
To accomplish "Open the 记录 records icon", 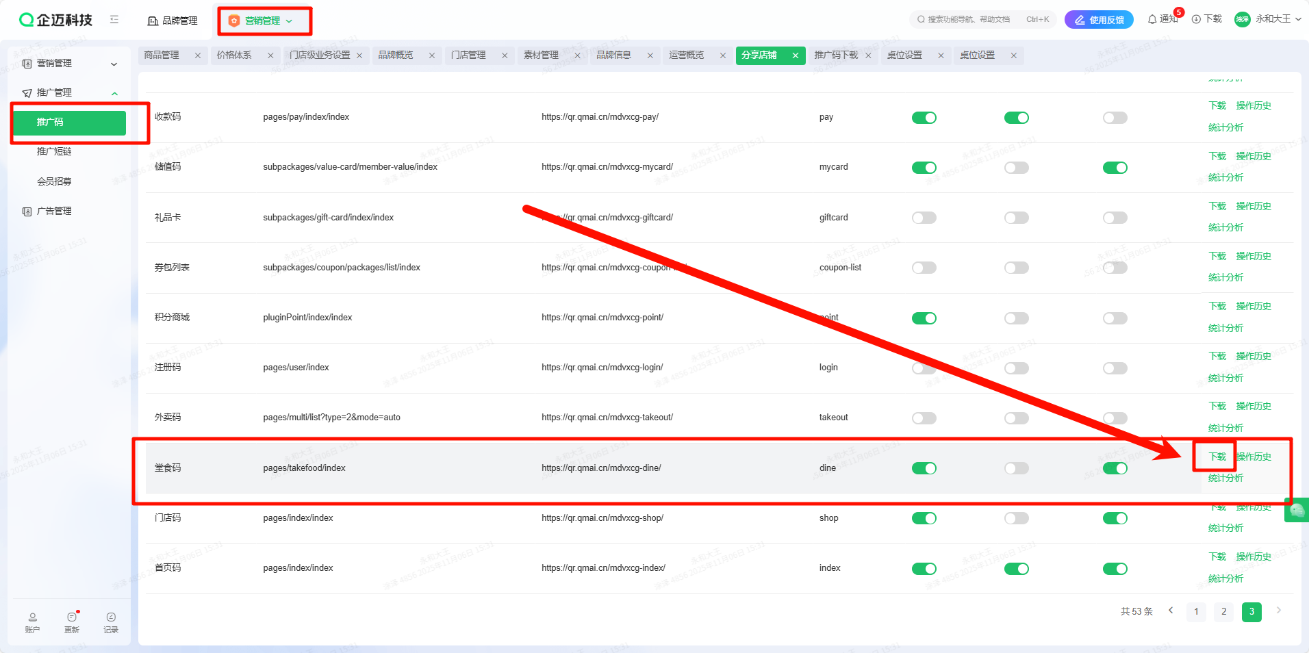I will pyautogui.click(x=111, y=622).
